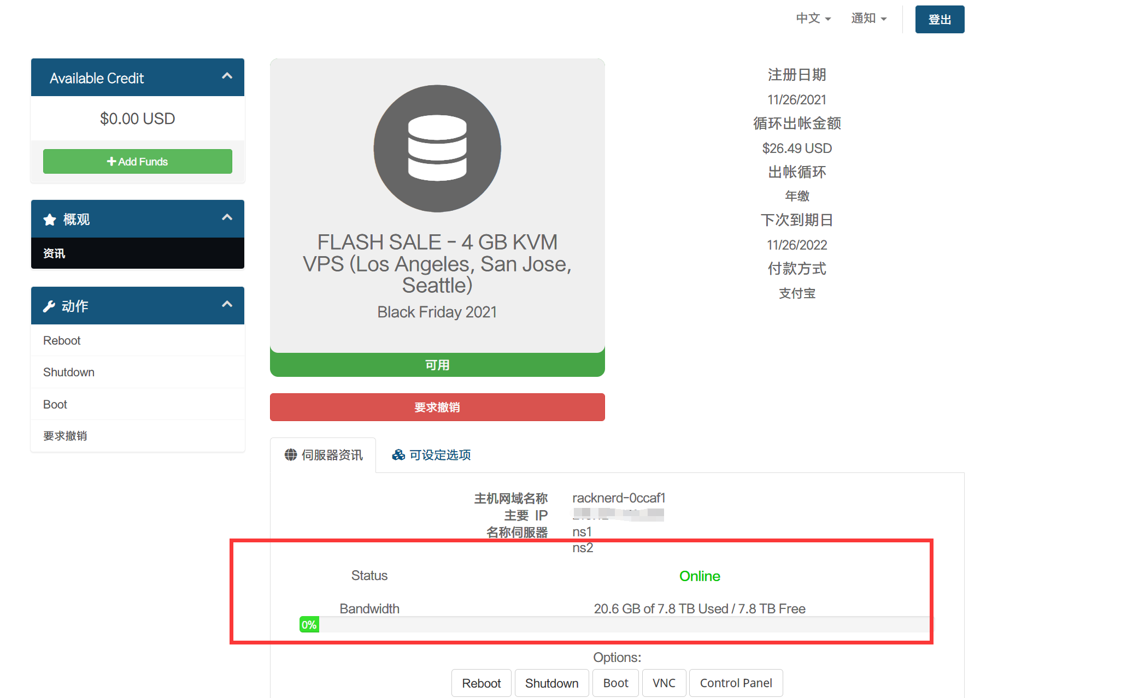Click the $0.00 USD credit amount
Viewport: 1133px width, 698px height.
click(138, 119)
